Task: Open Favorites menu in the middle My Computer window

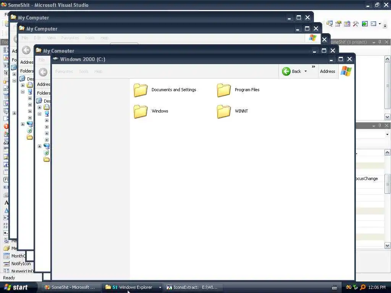Action: pyautogui.click(x=70, y=38)
